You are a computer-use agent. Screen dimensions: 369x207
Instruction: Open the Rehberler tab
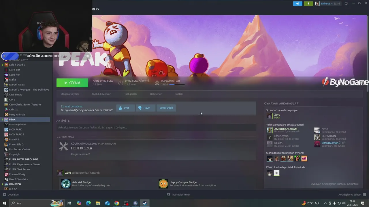(156, 94)
